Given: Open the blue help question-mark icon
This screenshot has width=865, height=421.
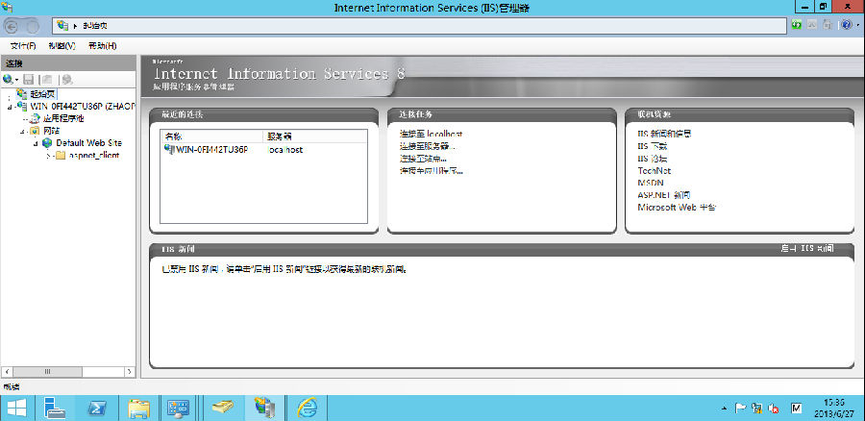Looking at the screenshot, I should click(847, 25).
